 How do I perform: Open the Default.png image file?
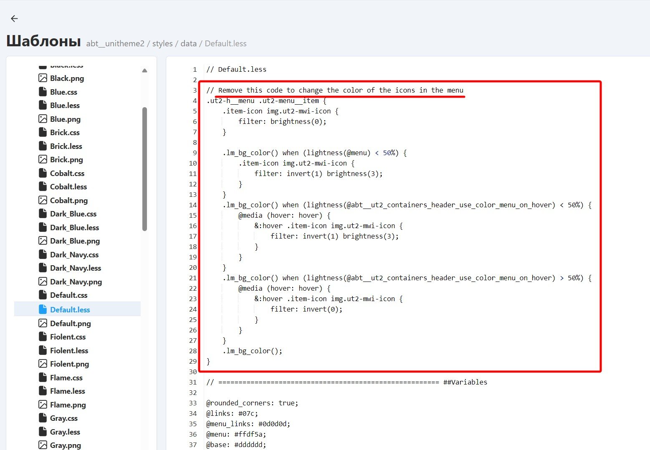pyautogui.click(x=70, y=324)
